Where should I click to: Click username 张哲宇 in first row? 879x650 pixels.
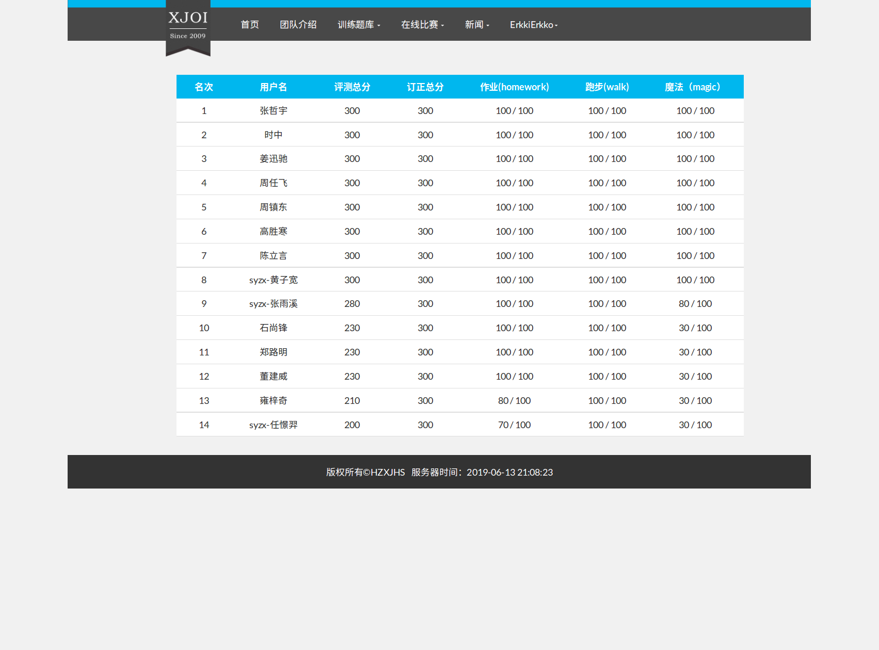(x=273, y=111)
